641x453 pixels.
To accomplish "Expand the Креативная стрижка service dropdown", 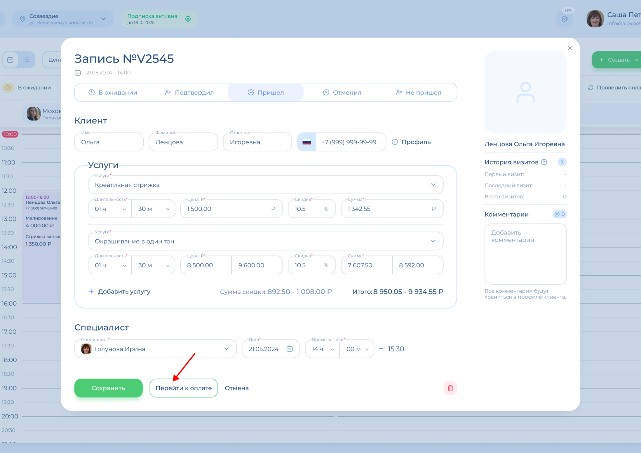I will pyautogui.click(x=433, y=185).
